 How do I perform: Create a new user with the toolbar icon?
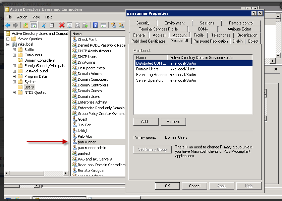coord(113,25)
